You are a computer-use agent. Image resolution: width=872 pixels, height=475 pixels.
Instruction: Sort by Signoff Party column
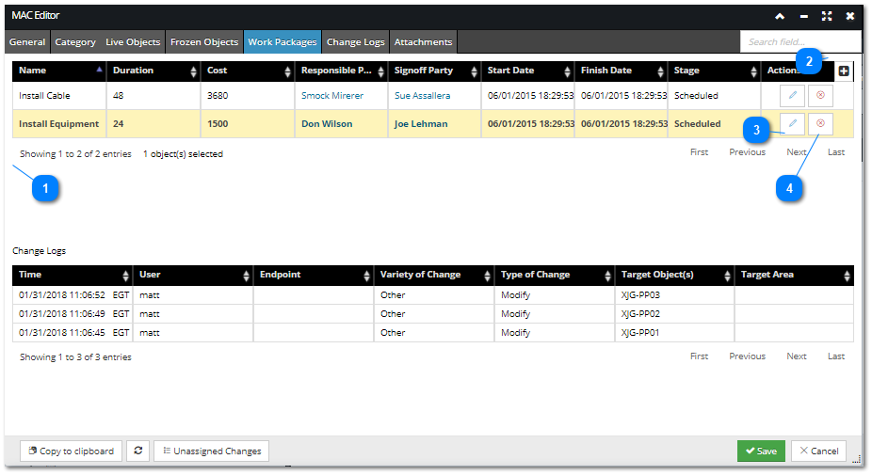[435, 71]
